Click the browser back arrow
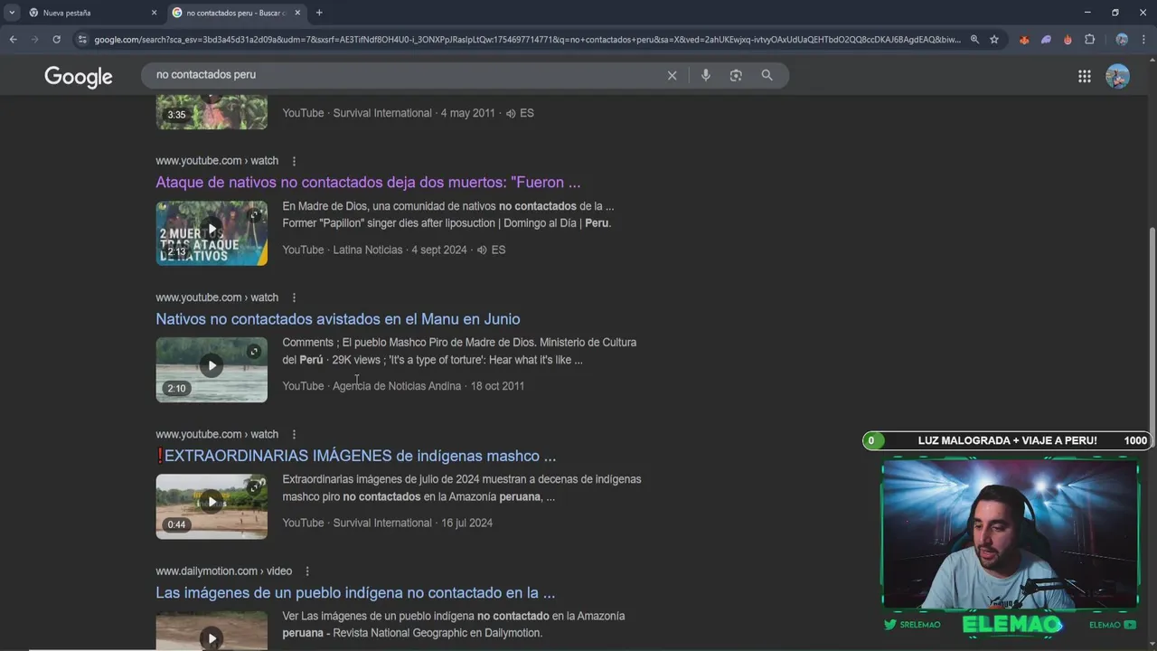This screenshot has height=651, width=1157. pyautogui.click(x=13, y=40)
